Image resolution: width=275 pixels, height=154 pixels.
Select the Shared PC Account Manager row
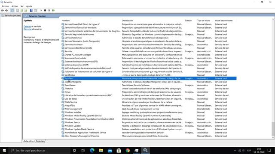click(x=149, y=55)
